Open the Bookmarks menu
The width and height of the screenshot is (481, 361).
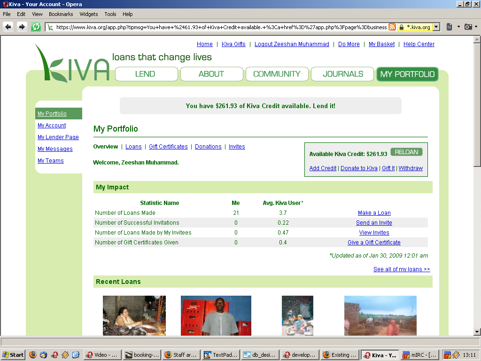pos(61,14)
